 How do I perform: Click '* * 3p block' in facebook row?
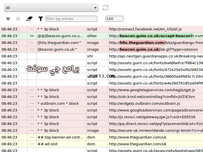48,29
